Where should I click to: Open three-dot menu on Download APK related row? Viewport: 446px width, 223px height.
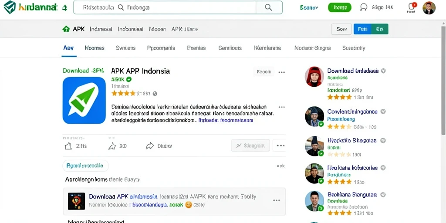pyautogui.click(x=277, y=200)
